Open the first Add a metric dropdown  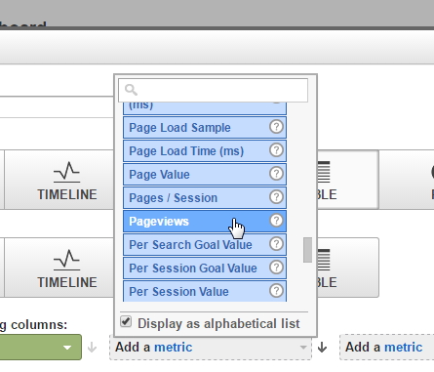[211, 348]
